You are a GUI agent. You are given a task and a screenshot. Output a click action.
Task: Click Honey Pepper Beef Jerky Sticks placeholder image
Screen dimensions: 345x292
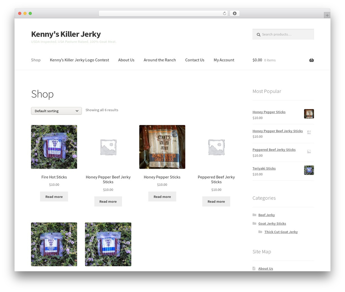click(x=108, y=147)
